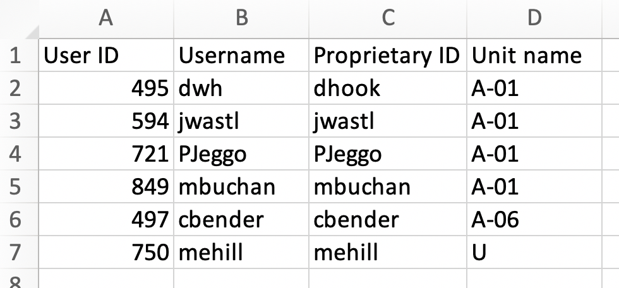The height and width of the screenshot is (288, 619).
Task: Select column B header
Action: [241, 18]
